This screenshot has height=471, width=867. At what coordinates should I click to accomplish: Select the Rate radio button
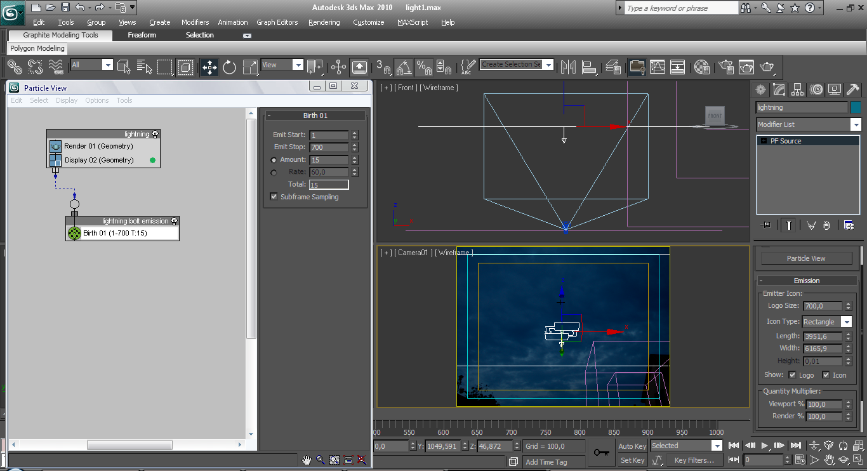click(x=274, y=172)
